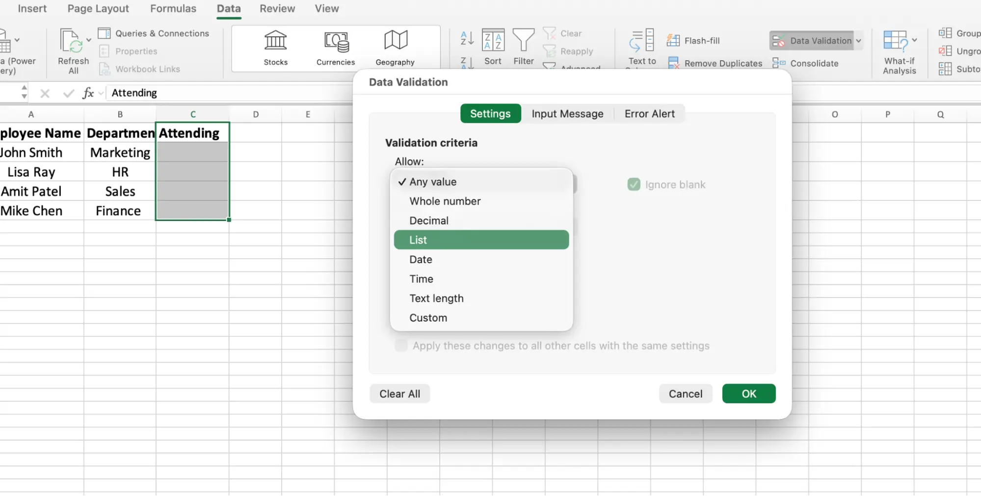Expand the formula function dropdown chevron

pos(100,93)
